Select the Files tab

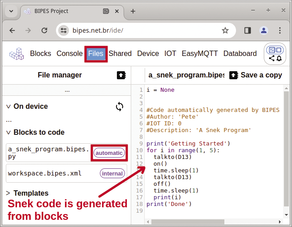pyautogui.click(x=96, y=54)
